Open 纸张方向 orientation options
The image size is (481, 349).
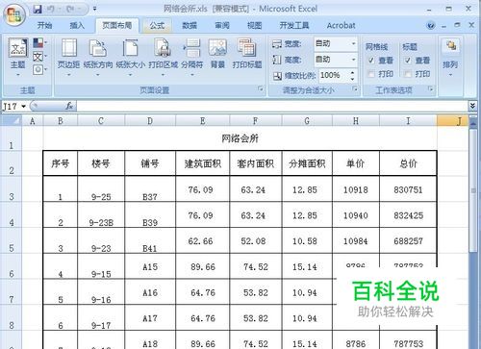click(98, 57)
